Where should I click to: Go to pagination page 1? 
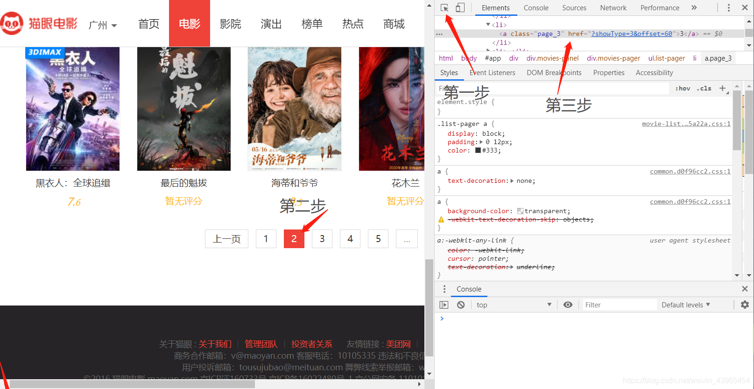(266, 239)
